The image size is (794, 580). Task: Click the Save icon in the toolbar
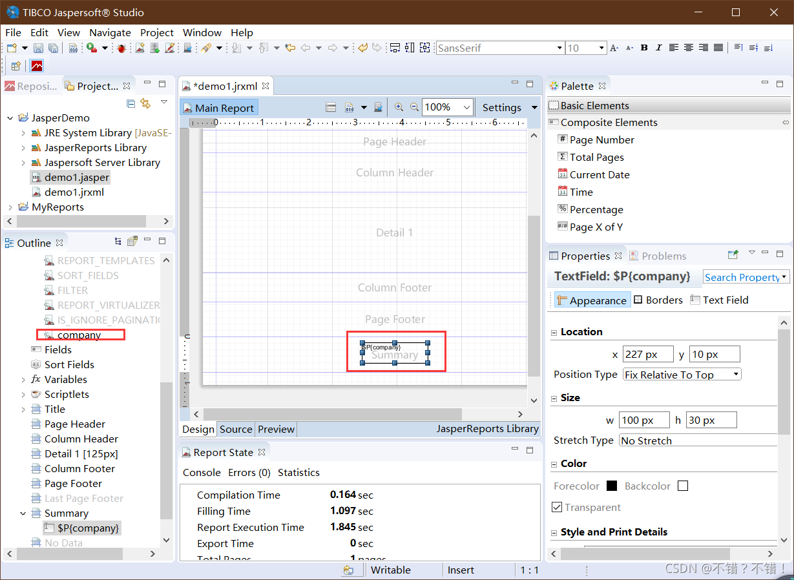click(38, 48)
